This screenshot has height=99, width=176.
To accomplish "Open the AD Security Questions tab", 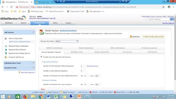I will [149, 48].
